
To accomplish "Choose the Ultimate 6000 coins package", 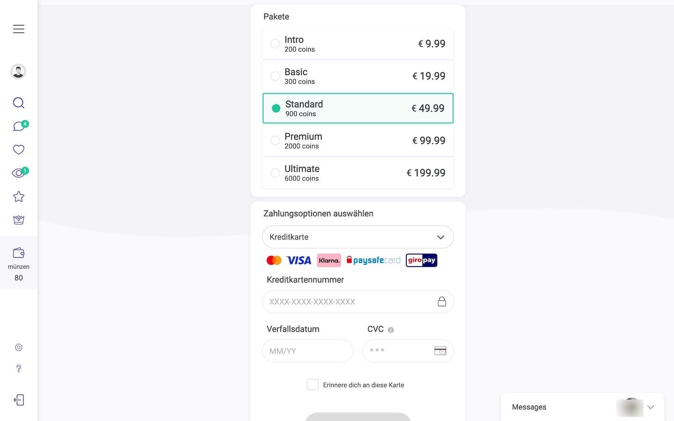I will pos(358,173).
